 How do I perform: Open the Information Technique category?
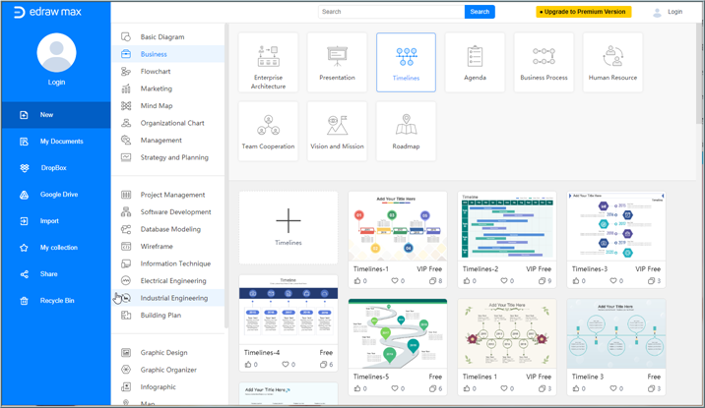167,263
